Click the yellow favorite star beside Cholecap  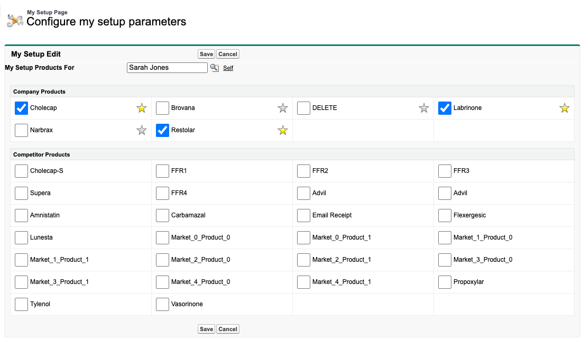141,108
